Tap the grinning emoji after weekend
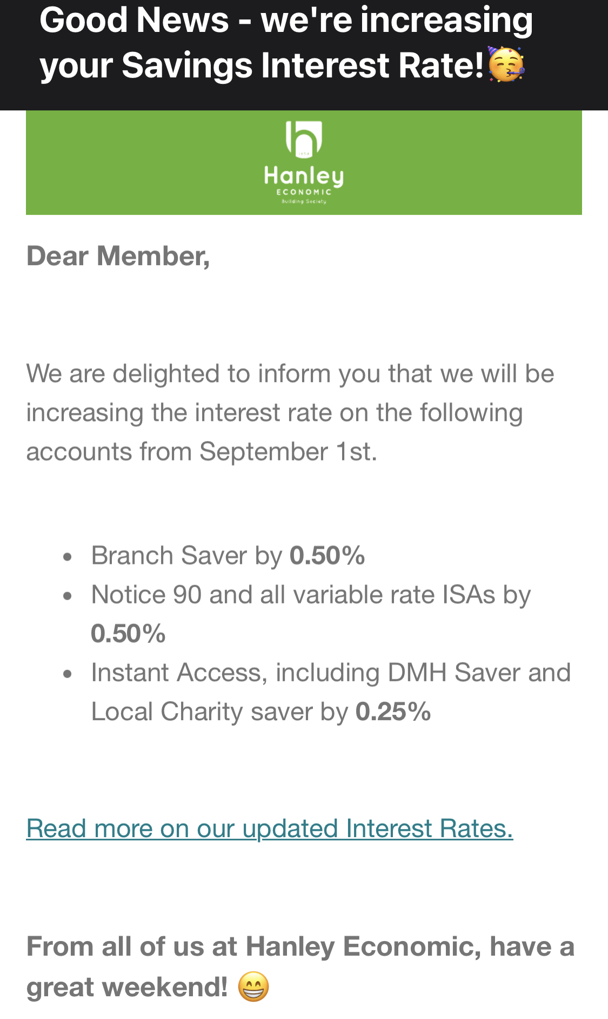The height and width of the screenshot is (1019, 608). tap(253, 987)
